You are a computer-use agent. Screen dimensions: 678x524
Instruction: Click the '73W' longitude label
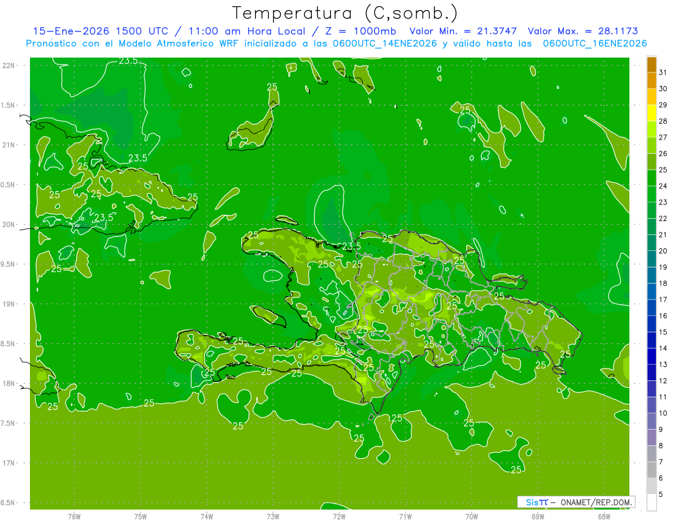click(273, 517)
